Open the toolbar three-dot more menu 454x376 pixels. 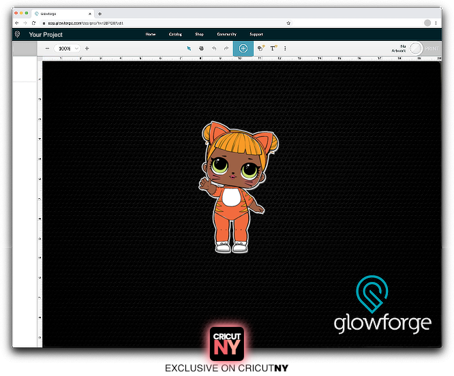285,48
